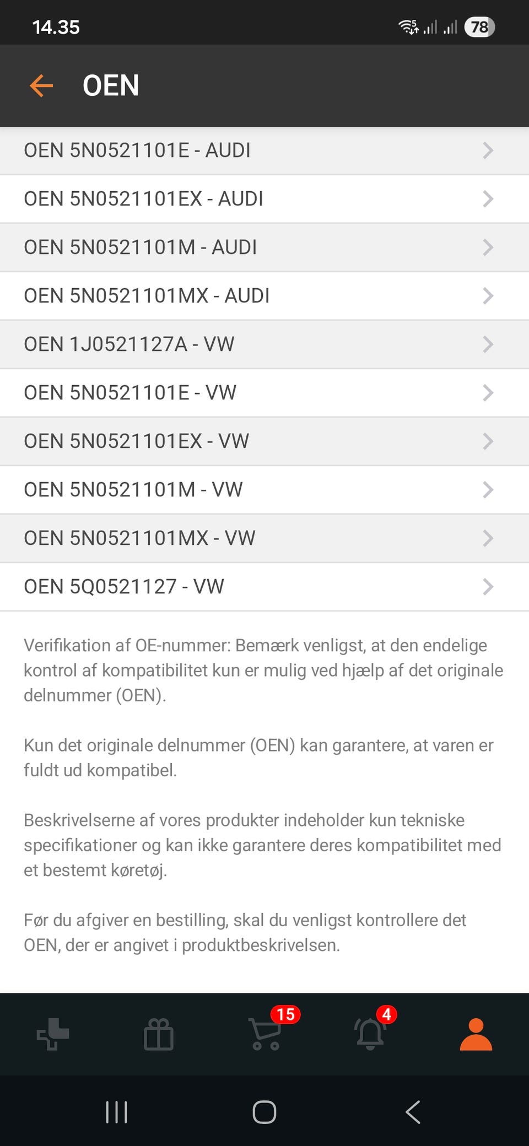Tap the orange back arrow

click(x=41, y=86)
